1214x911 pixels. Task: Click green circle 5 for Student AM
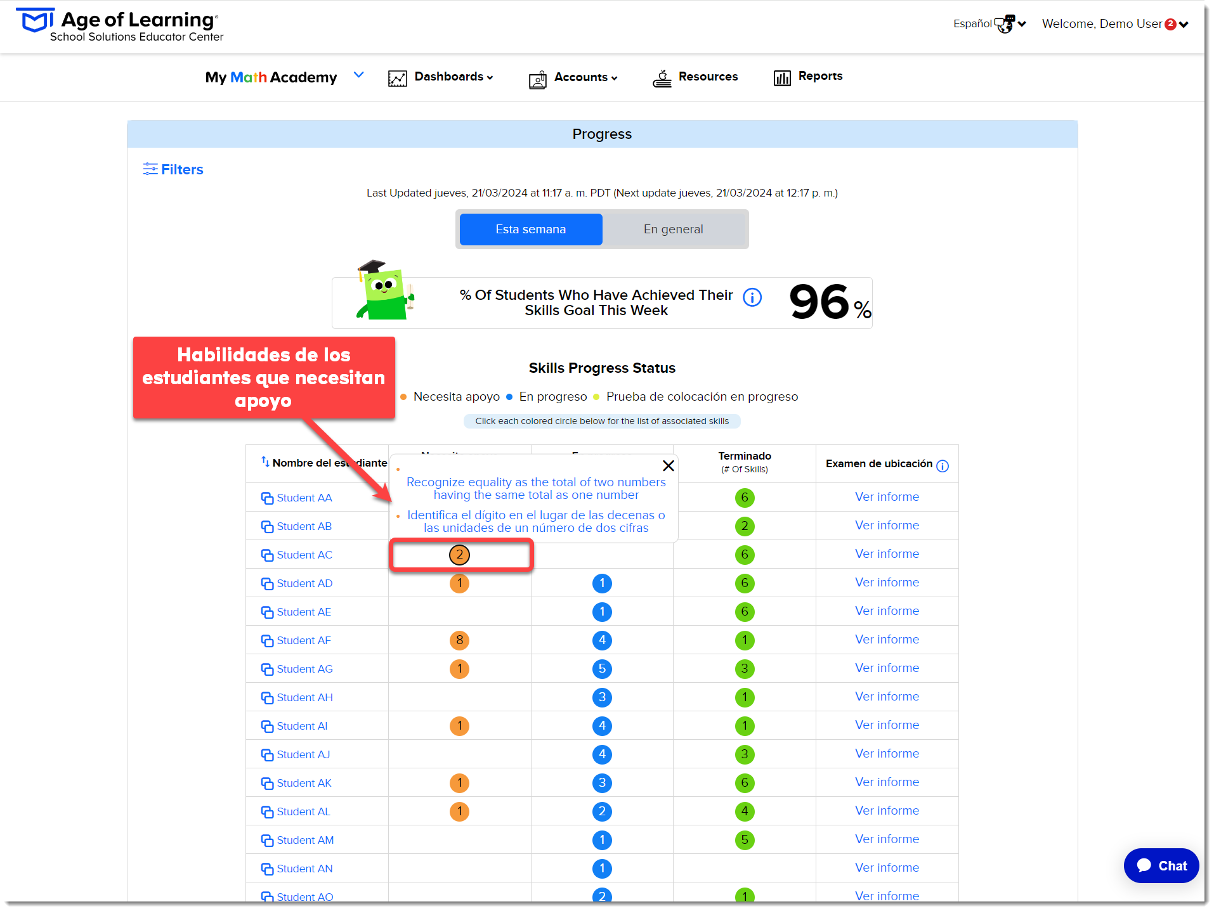pos(745,840)
